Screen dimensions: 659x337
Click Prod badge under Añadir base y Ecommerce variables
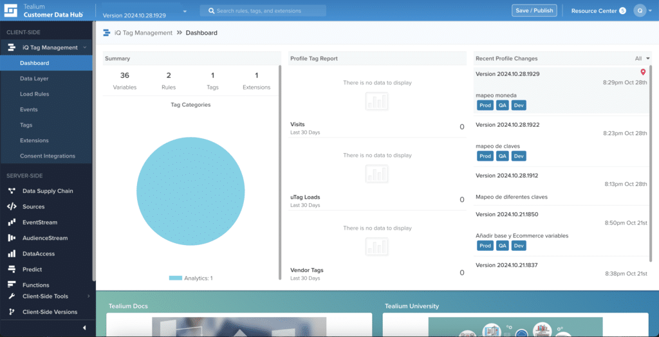pos(485,246)
